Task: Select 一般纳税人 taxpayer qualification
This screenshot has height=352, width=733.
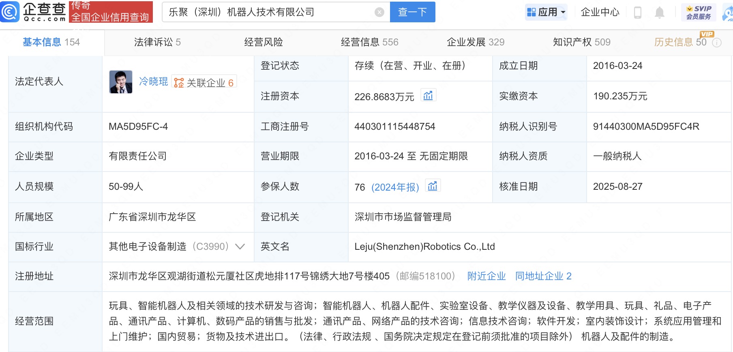Action: [617, 156]
